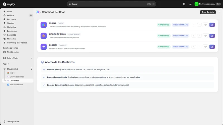Click the order_status code tag

(74, 34)
